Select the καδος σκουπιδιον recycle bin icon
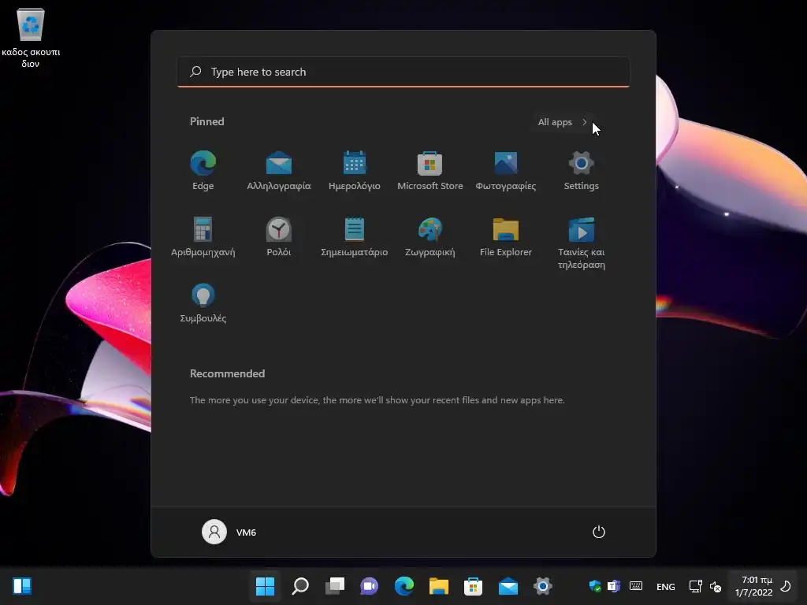Viewport: 807px width, 605px height. point(31,38)
